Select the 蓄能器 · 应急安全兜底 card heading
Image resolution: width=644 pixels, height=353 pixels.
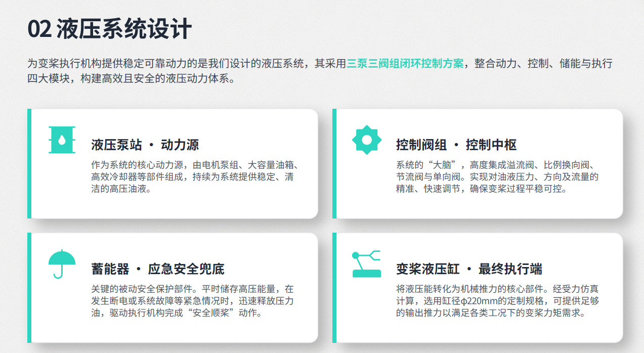158,269
